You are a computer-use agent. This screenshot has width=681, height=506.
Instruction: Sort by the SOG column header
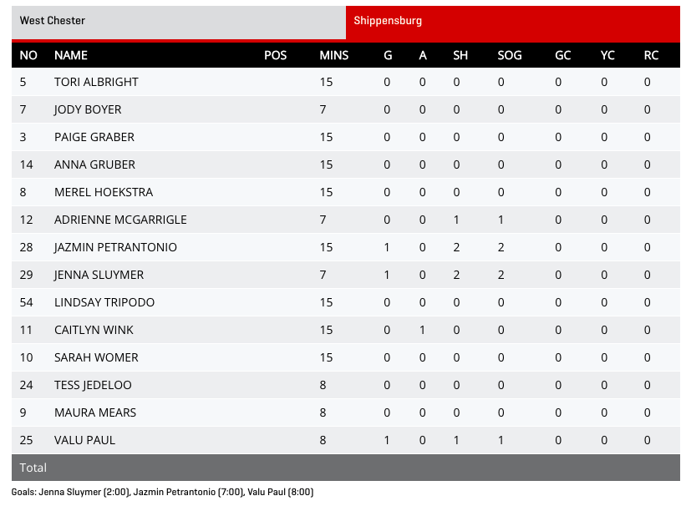pyautogui.click(x=509, y=56)
